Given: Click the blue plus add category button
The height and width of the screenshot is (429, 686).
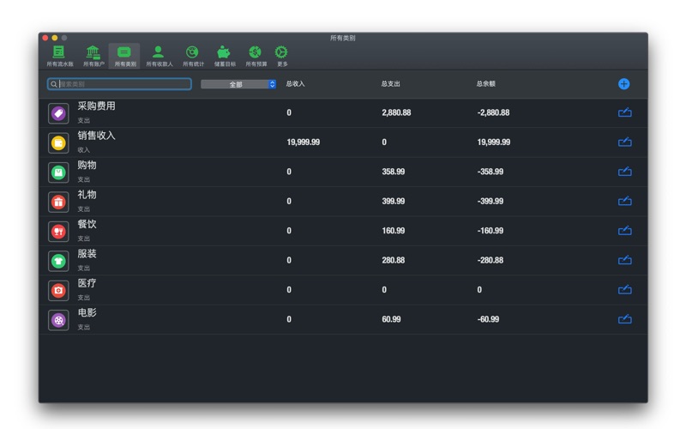Looking at the screenshot, I should tap(623, 84).
